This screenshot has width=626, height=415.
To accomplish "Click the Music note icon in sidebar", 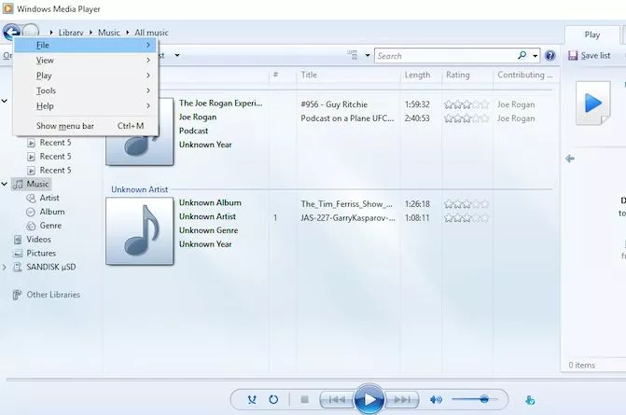I will click(x=18, y=184).
